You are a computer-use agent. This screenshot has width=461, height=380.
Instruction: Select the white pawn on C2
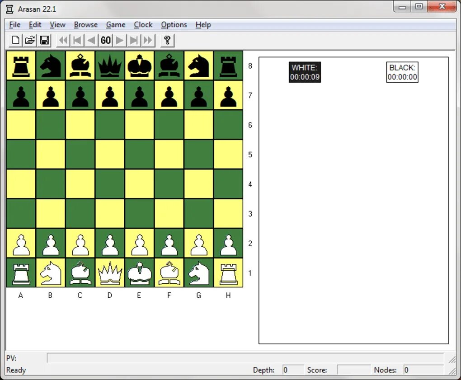(x=80, y=244)
